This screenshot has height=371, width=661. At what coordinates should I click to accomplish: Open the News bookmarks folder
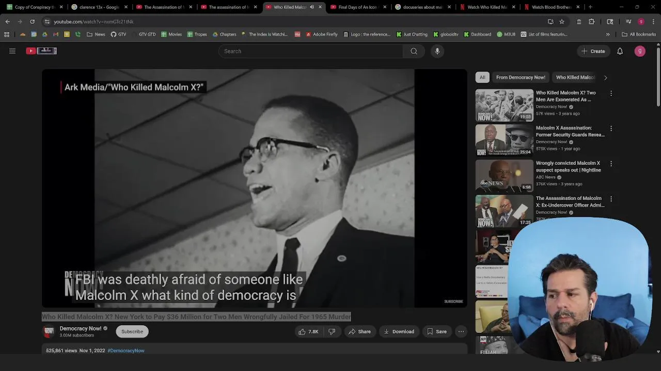coord(96,35)
